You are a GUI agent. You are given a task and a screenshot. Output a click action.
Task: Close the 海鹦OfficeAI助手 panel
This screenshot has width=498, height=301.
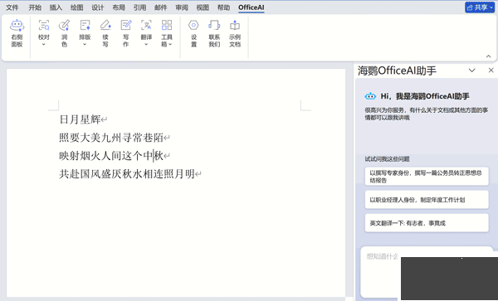[491, 70]
